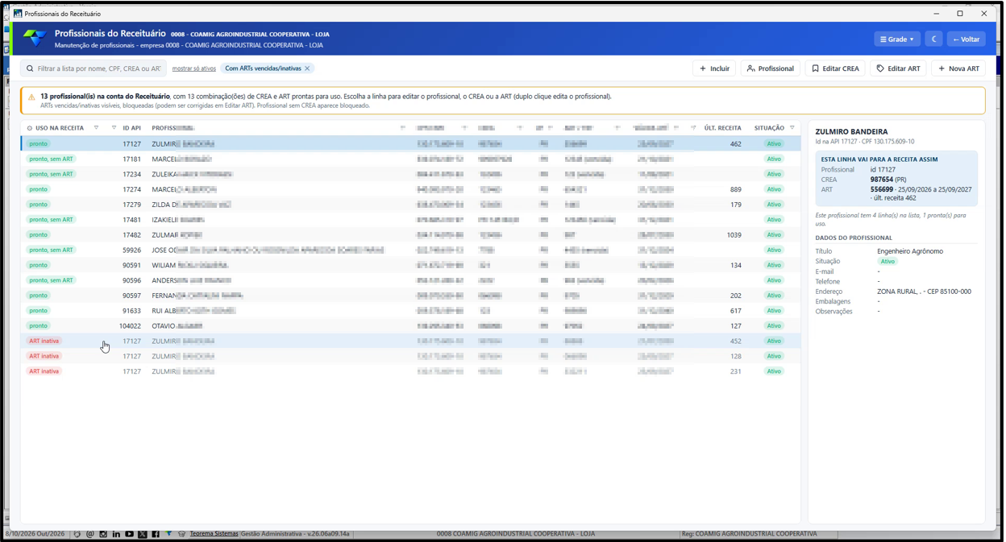Open the Grade dropdown menu
Image resolution: width=1006 pixels, height=542 pixels.
pos(897,39)
